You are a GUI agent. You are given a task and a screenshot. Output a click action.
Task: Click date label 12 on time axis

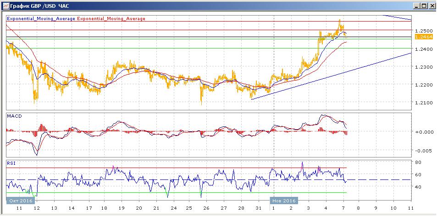click(37, 208)
